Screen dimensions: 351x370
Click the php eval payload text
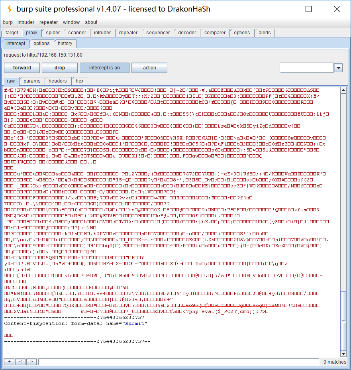pyautogui.click(x=226, y=311)
